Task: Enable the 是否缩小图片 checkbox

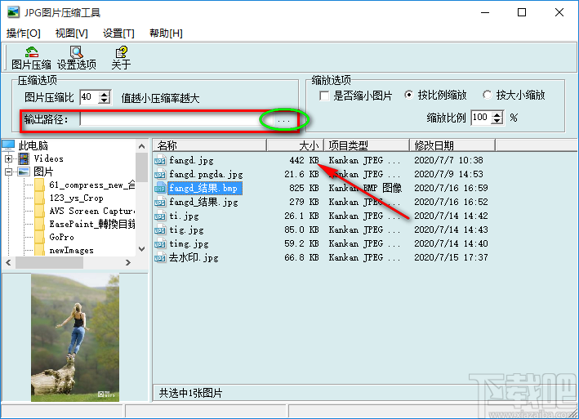Action: tap(324, 96)
